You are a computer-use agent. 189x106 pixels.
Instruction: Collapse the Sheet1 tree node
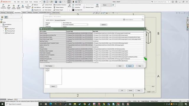tap(1, 26)
